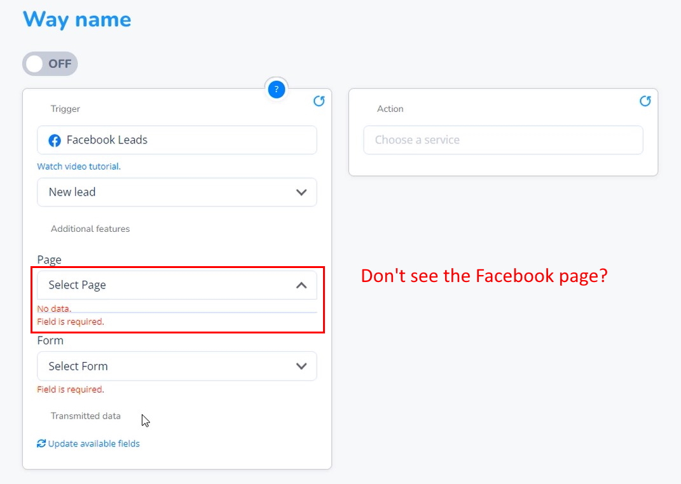Click the blue question mark help icon
Screen dimensions: 681x484
276,90
